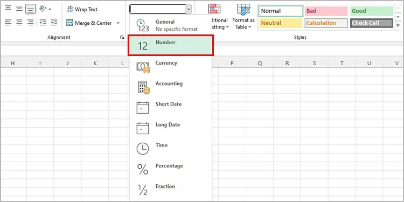Select column J header
The height and width of the screenshot is (202, 404).
click(x=67, y=63)
